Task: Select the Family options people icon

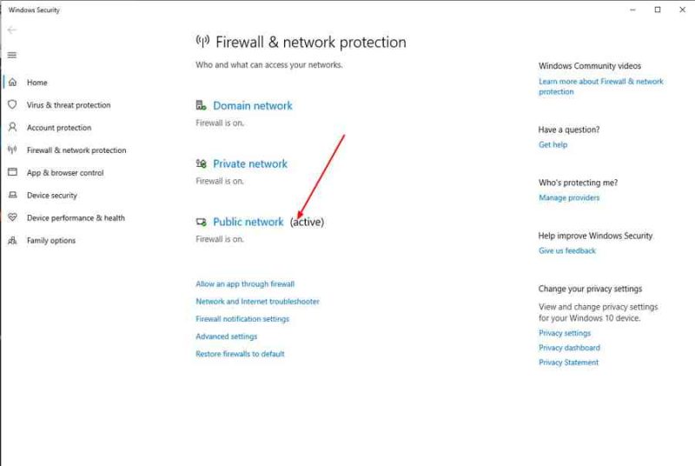Action: pyautogui.click(x=12, y=240)
